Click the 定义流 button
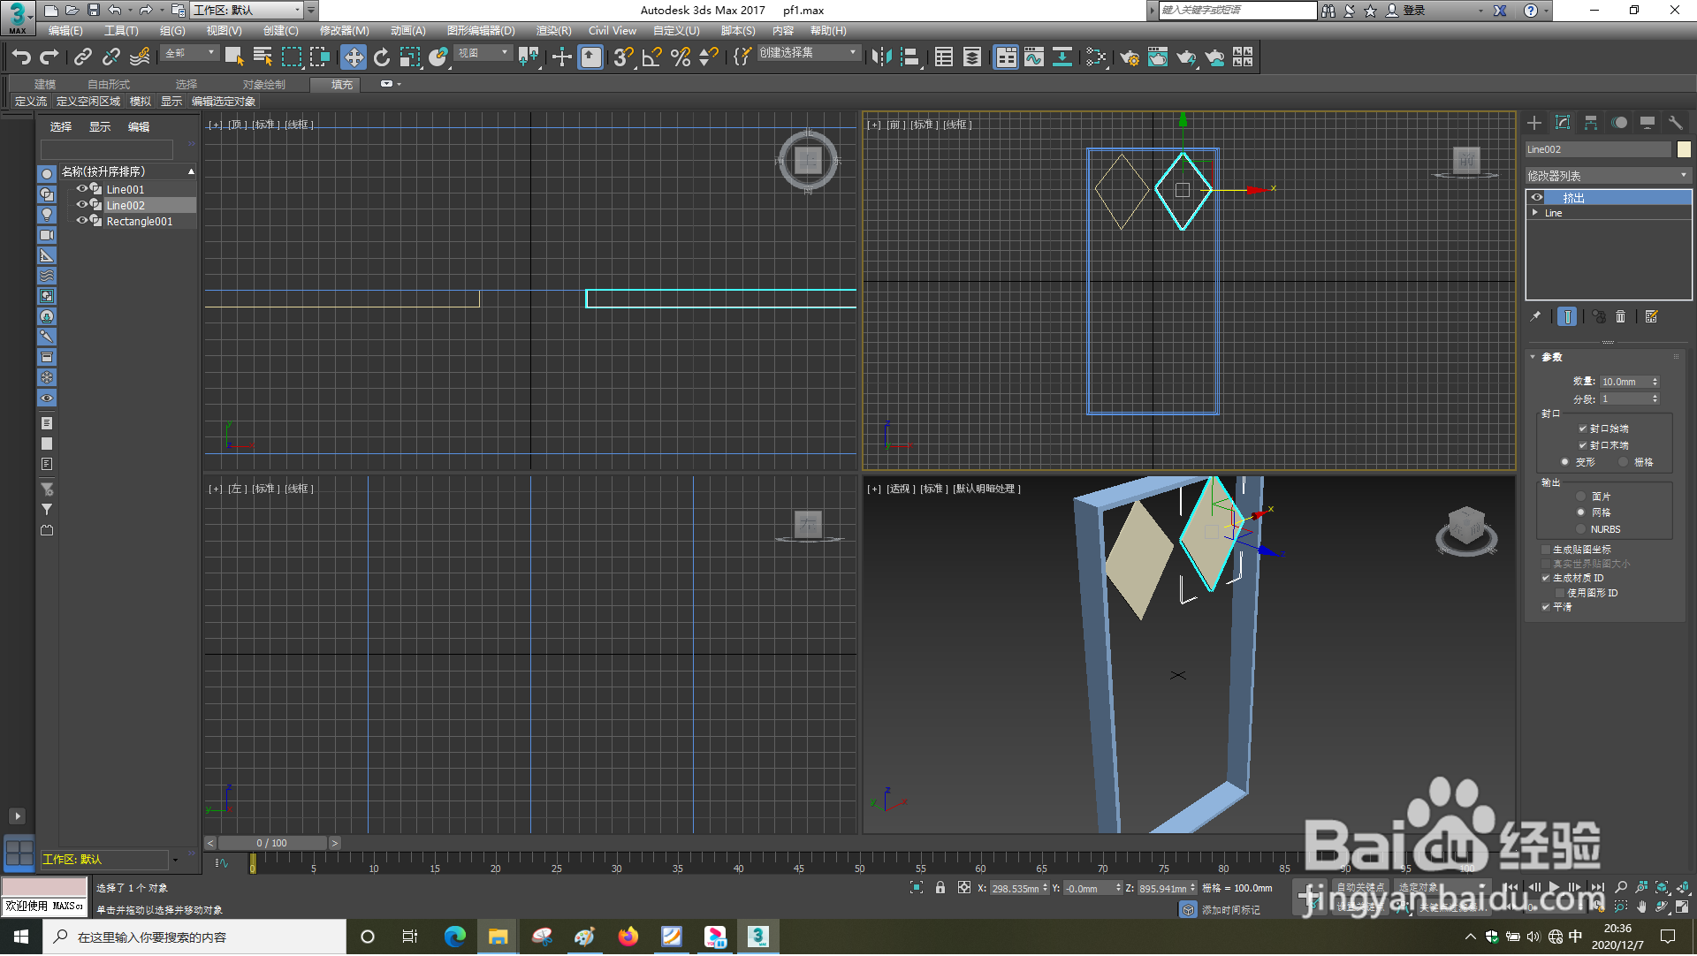The height and width of the screenshot is (956, 1697). (31, 102)
